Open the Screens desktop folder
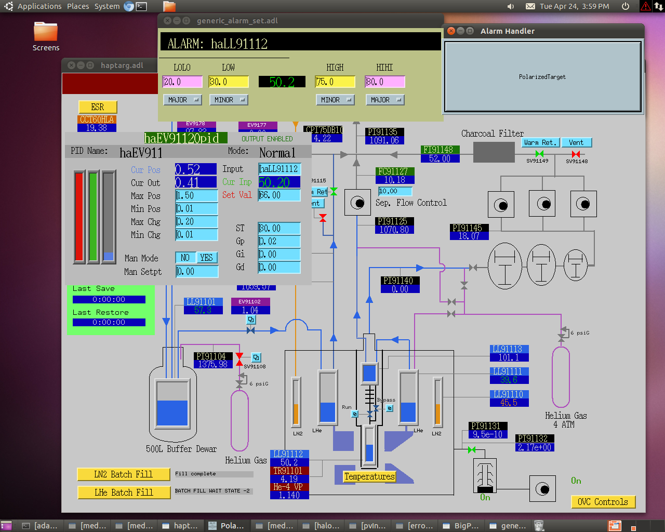The image size is (665, 532). click(46, 36)
